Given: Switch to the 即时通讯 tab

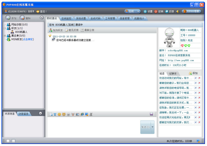Looking at the screenshot, I should (x=52, y=19).
